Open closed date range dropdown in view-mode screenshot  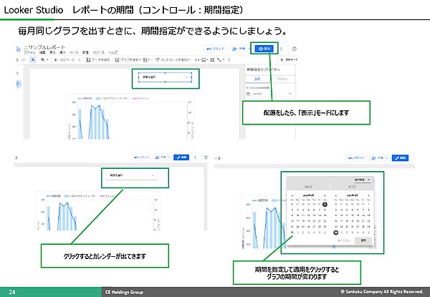(132, 175)
